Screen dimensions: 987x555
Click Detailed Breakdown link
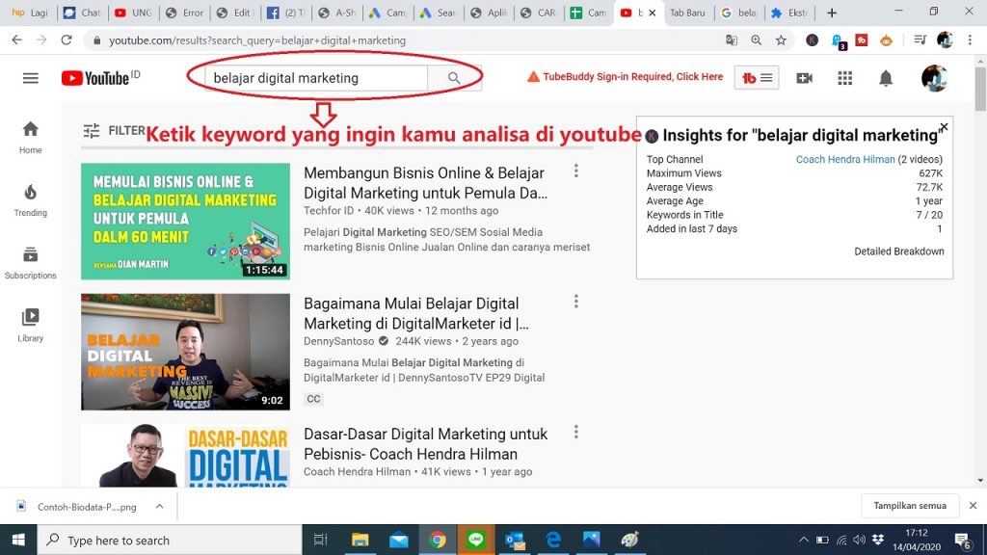[x=898, y=251]
